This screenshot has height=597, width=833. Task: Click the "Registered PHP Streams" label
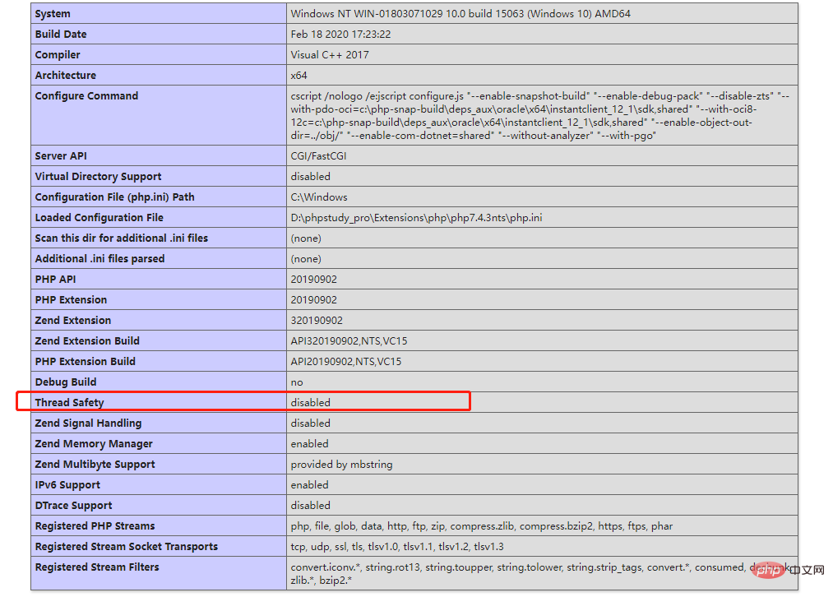(x=95, y=526)
